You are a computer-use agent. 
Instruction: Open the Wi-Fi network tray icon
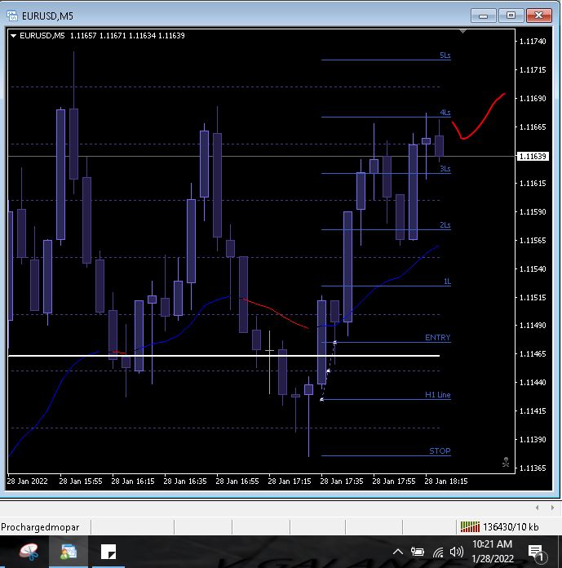[438, 552]
